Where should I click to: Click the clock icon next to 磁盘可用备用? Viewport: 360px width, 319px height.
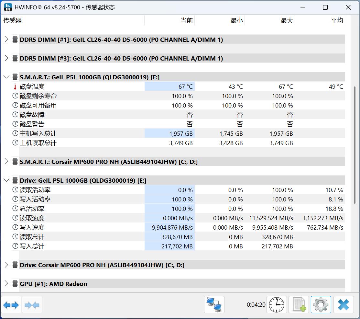[15, 105]
